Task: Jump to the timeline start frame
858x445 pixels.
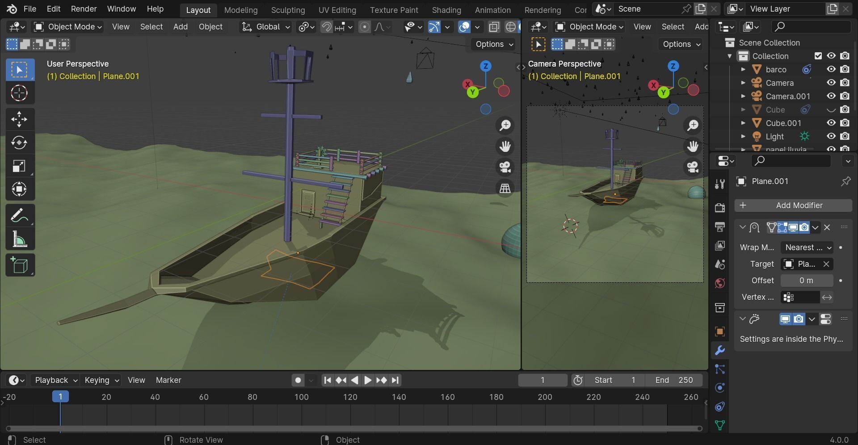Action: coord(328,380)
